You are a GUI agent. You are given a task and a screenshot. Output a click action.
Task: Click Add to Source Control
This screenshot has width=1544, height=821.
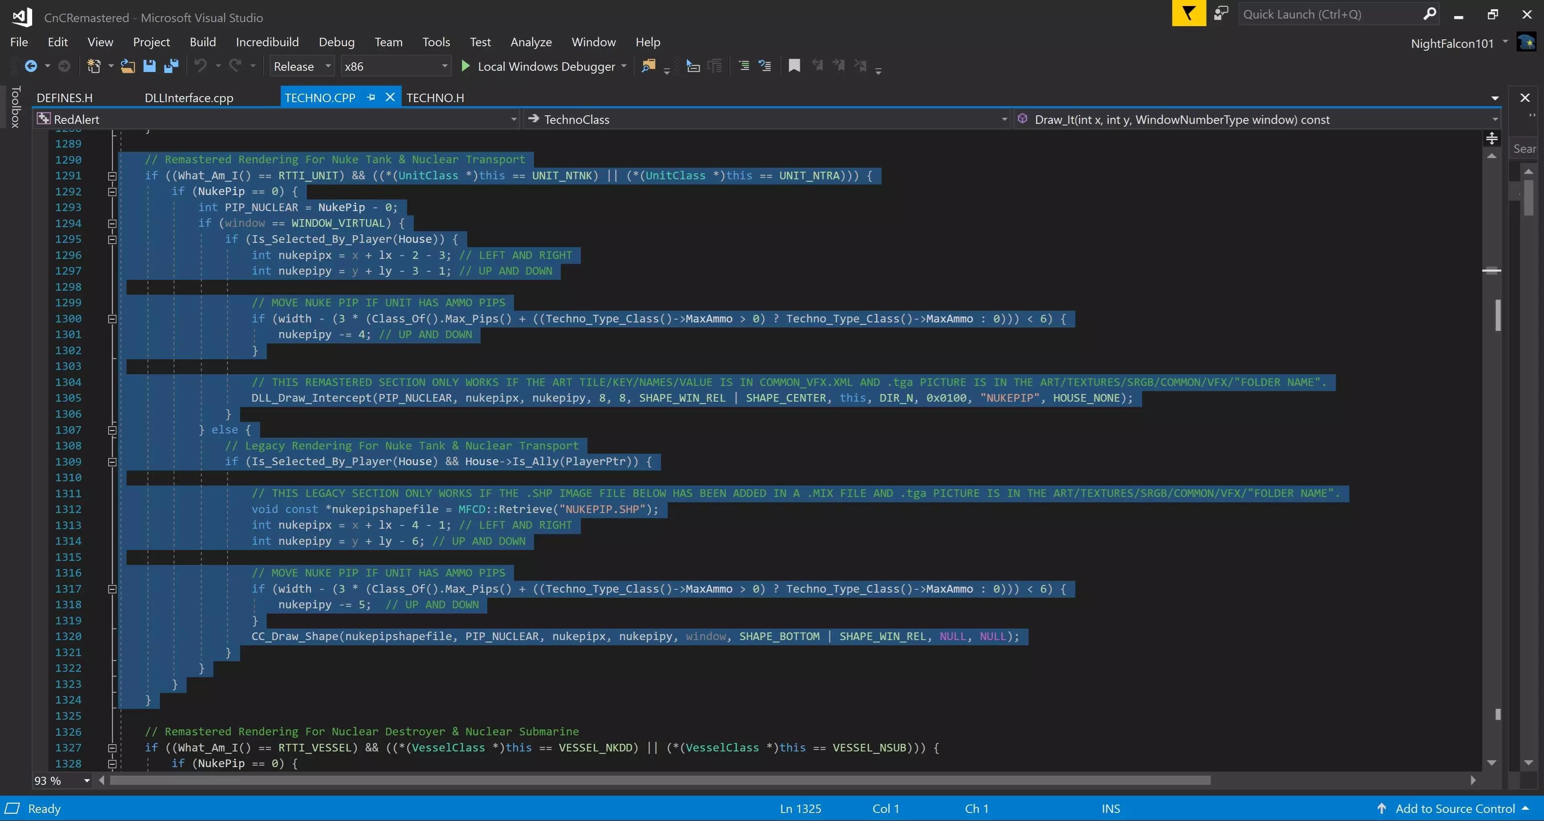click(x=1455, y=809)
